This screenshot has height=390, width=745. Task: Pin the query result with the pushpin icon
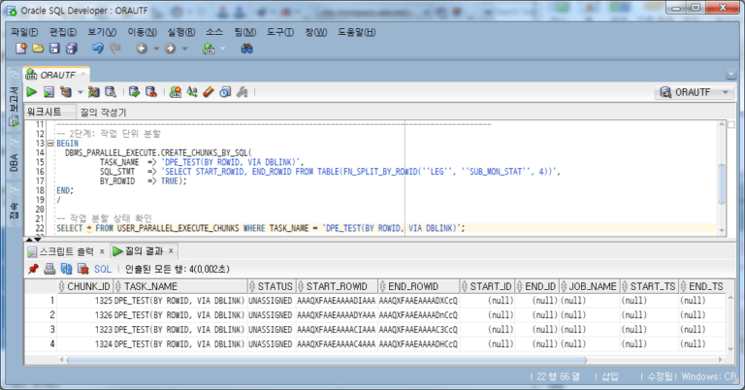(33, 269)
